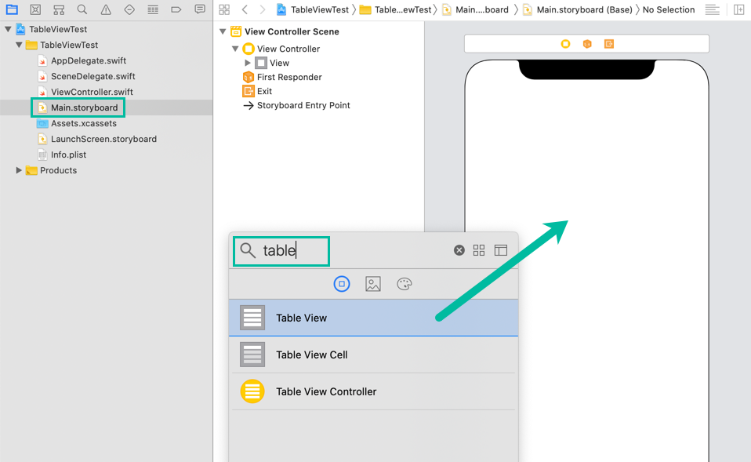
Task: Open the Issue navigator warning icon
Action: [106, 9]
